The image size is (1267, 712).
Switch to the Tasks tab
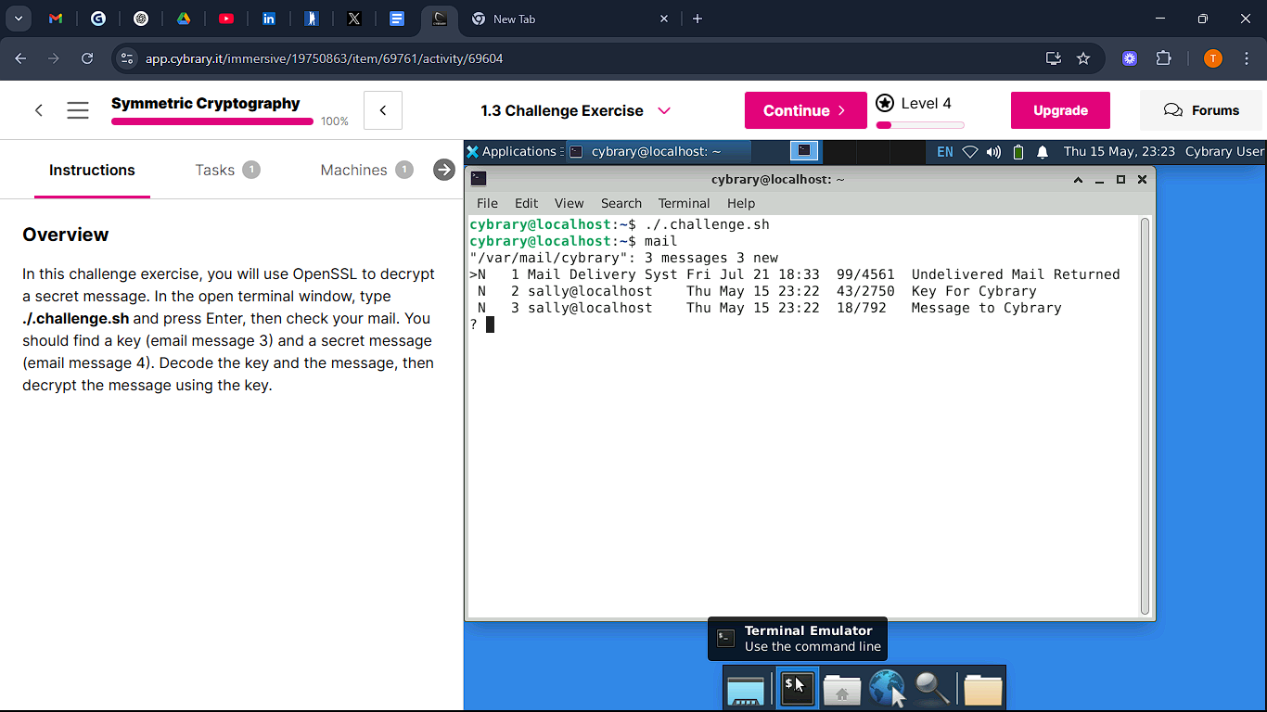point(215,170)
